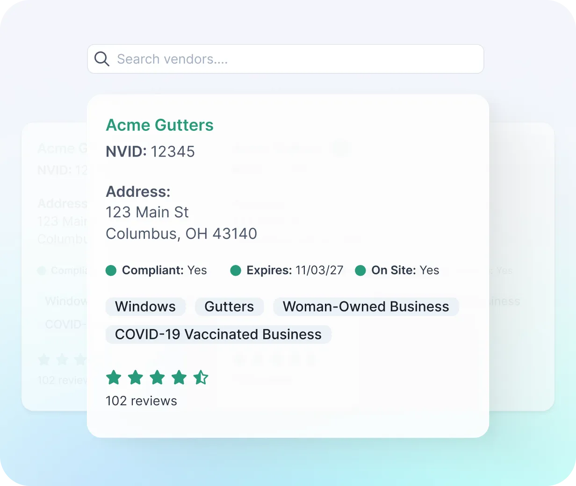Image resolution: width=576 pixels, height=486 pixels.
Task: Click the Compliant: Yes status
Action: pos(164,270)
